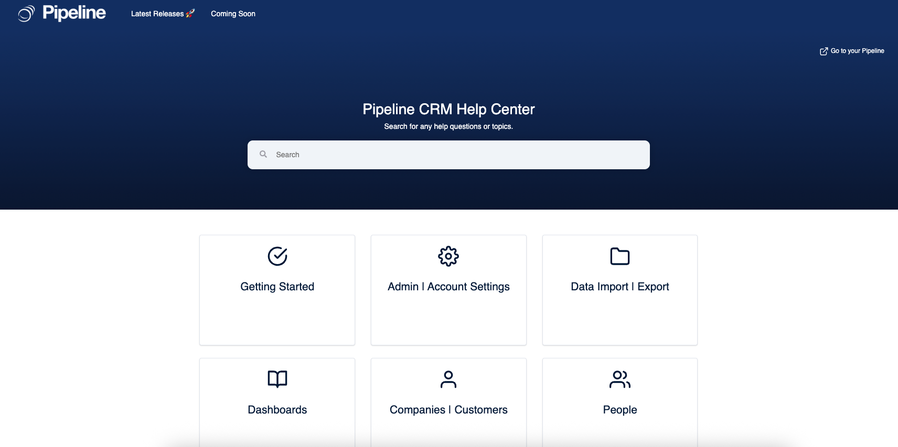Image resolution: width=898 pixels, height=447 pixels.
Task: Click the Dashboards open book icon
Action: tap(277, 379)
